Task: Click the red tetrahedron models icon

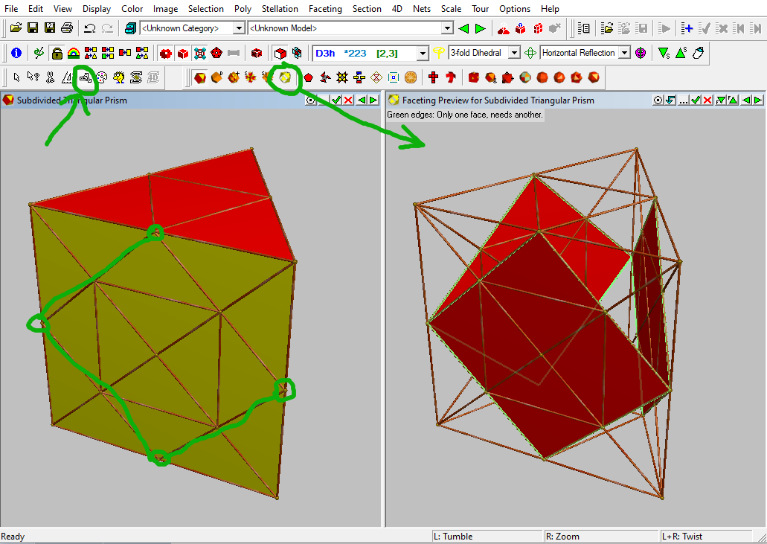Action: point(504,28)
